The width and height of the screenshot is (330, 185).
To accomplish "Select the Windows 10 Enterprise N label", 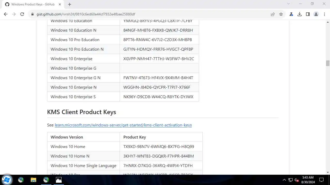I will point(73,87).
